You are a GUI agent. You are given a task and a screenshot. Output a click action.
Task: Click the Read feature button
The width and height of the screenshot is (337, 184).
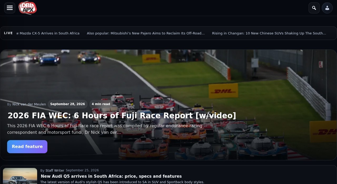coord(27,147)
